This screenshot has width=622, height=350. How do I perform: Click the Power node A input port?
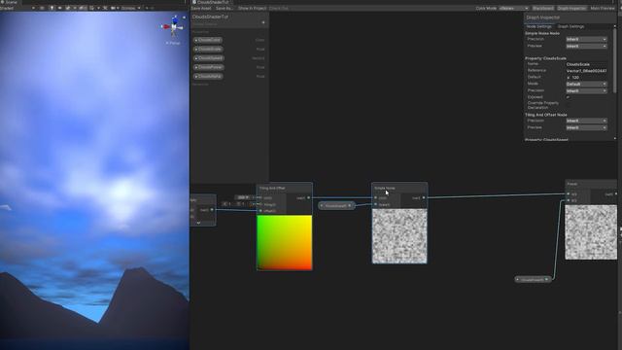[x=569, y=194]
